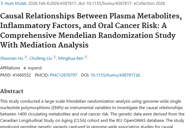Click the Abstract section heading
The width and height of the screenshot is (192, 128).
tap(12, 91)
